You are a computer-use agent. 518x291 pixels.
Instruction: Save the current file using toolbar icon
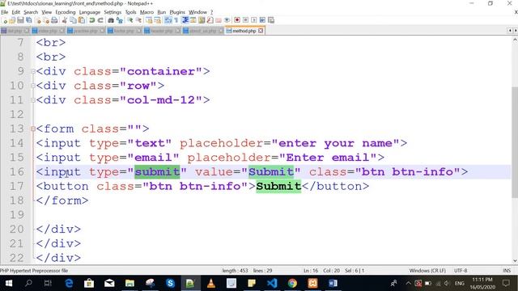20,20
